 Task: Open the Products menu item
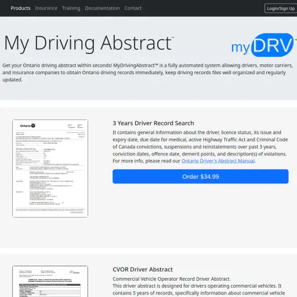pyautogui.click(x=20, y=8)
